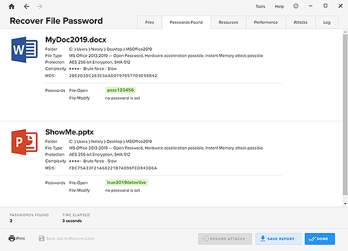Switch to the Files tab

150,22
